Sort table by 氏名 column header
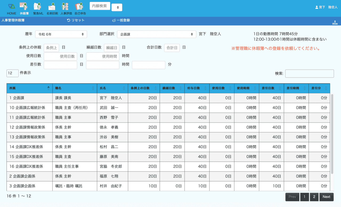341x207 pixels. click(112, 88)
